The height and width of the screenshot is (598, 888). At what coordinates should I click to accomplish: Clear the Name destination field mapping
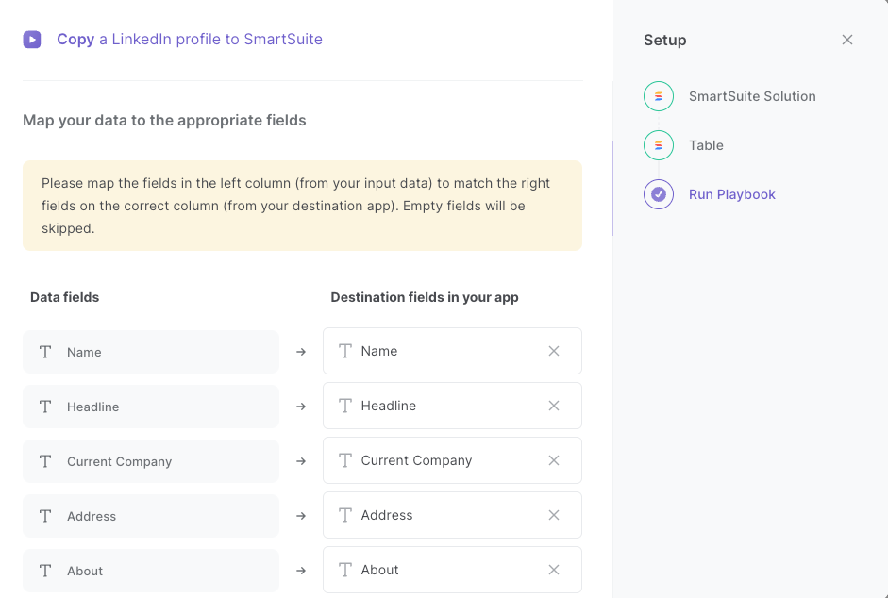[553, 351]
